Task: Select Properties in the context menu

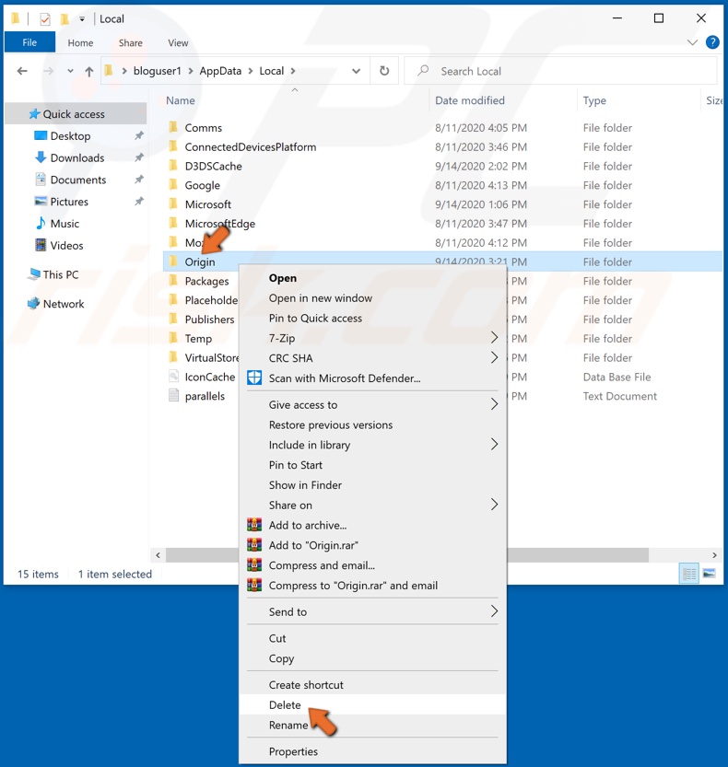Action: (x=372, y=751)
